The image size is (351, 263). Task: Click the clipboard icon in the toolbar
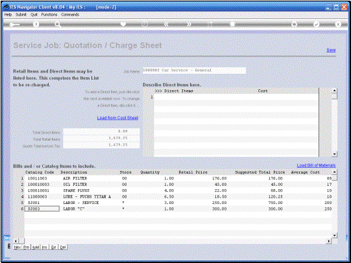click(232, 24)
